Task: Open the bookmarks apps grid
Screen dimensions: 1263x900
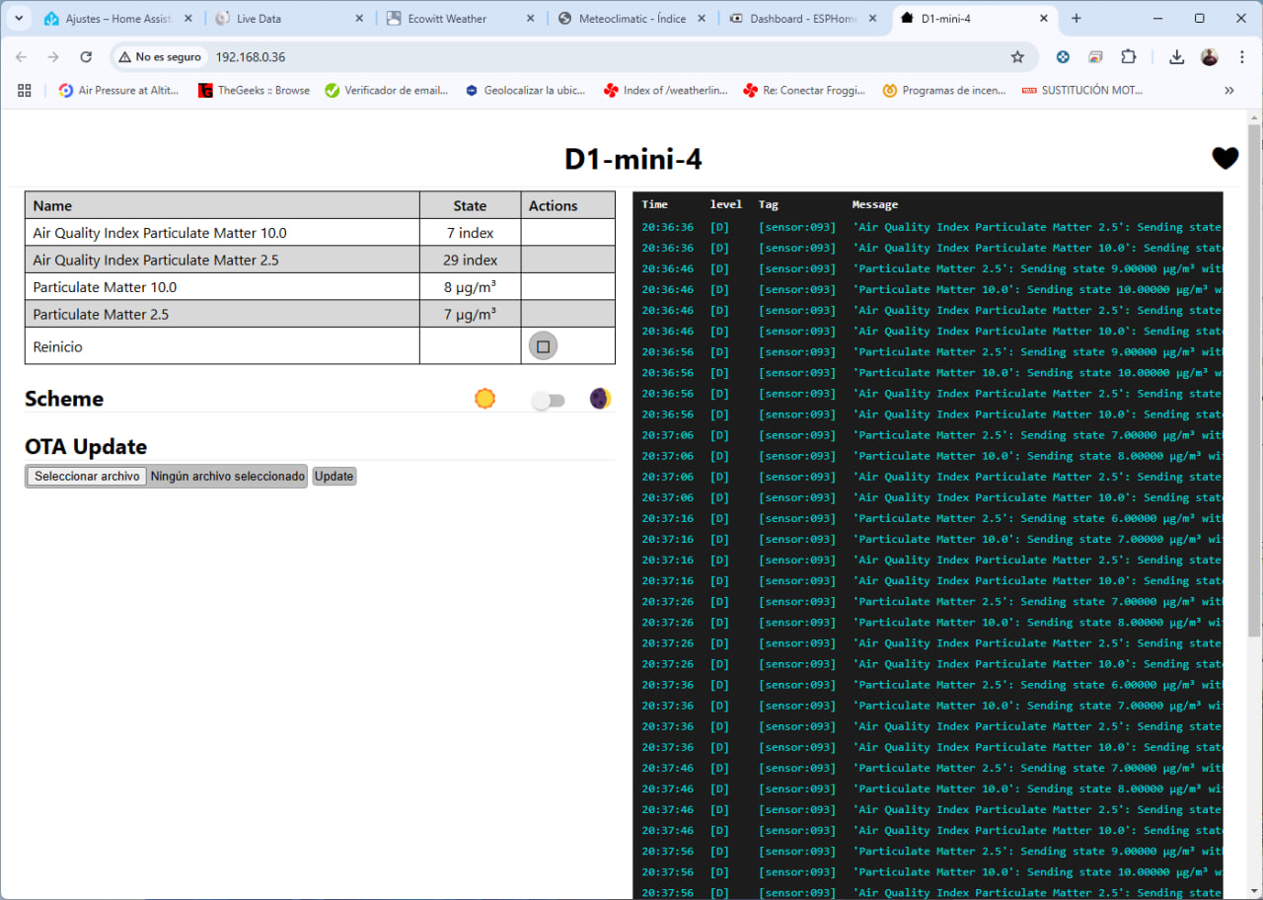Action: [25, 90]
